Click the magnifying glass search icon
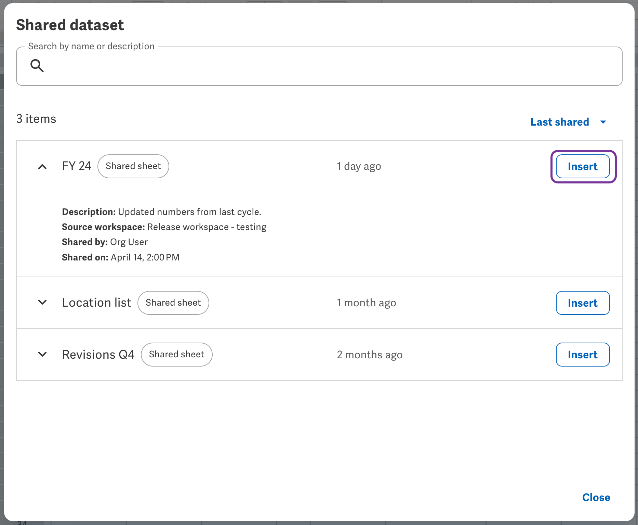638x525 pixels. (37, 66)
